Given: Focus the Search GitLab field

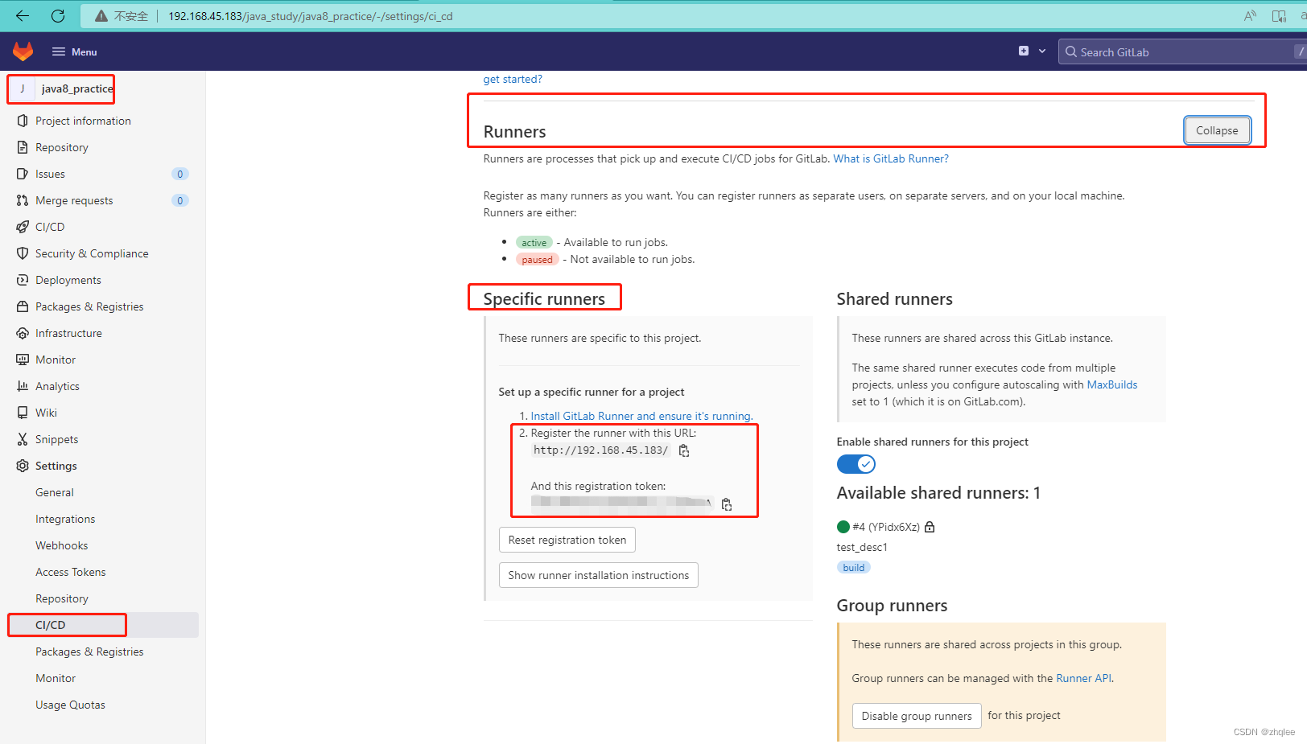Looking at the screenshot, I should [x=1181, y=51].
